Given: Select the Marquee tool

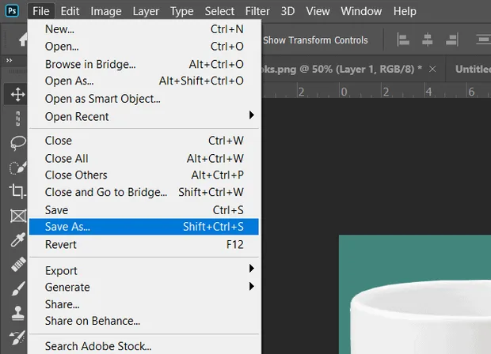Looking at the screenshot, I should (x=18, y=119).
